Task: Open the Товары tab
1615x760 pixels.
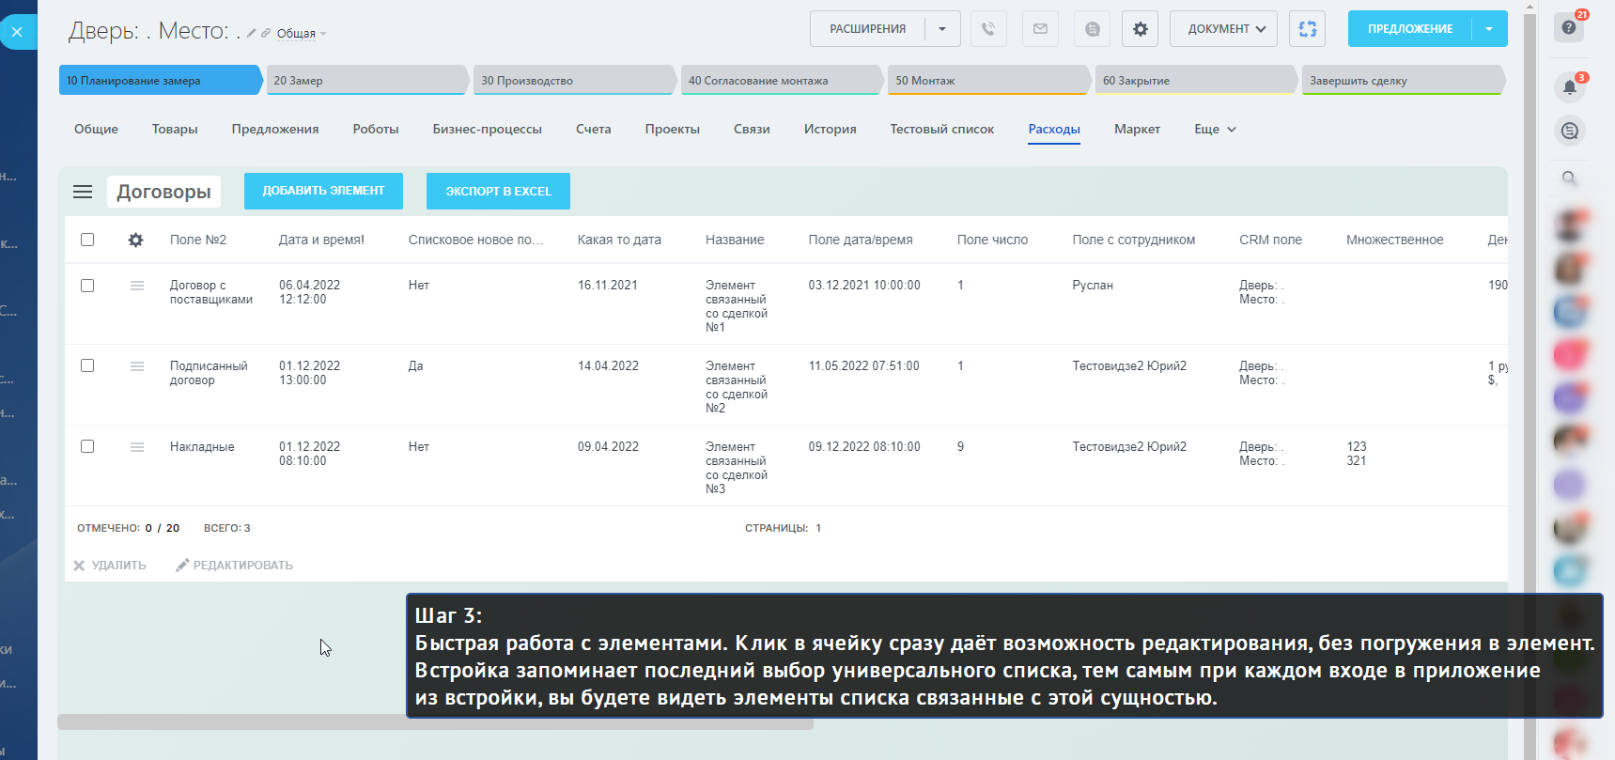Action: coord(175,130)
